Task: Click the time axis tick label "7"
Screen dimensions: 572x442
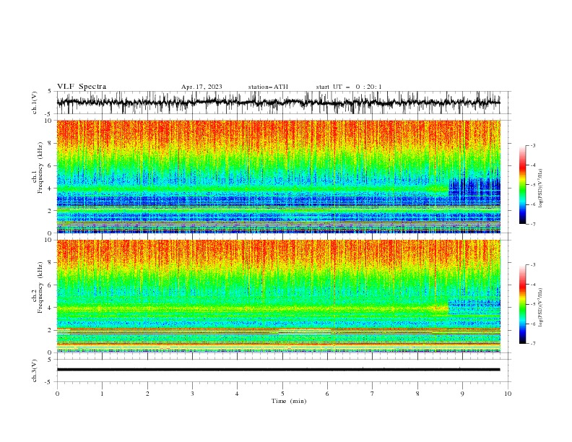Action: [373, 394]
